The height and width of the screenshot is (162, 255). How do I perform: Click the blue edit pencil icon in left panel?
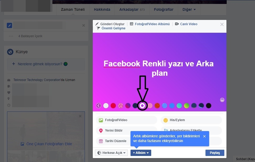tap(9, 25)
